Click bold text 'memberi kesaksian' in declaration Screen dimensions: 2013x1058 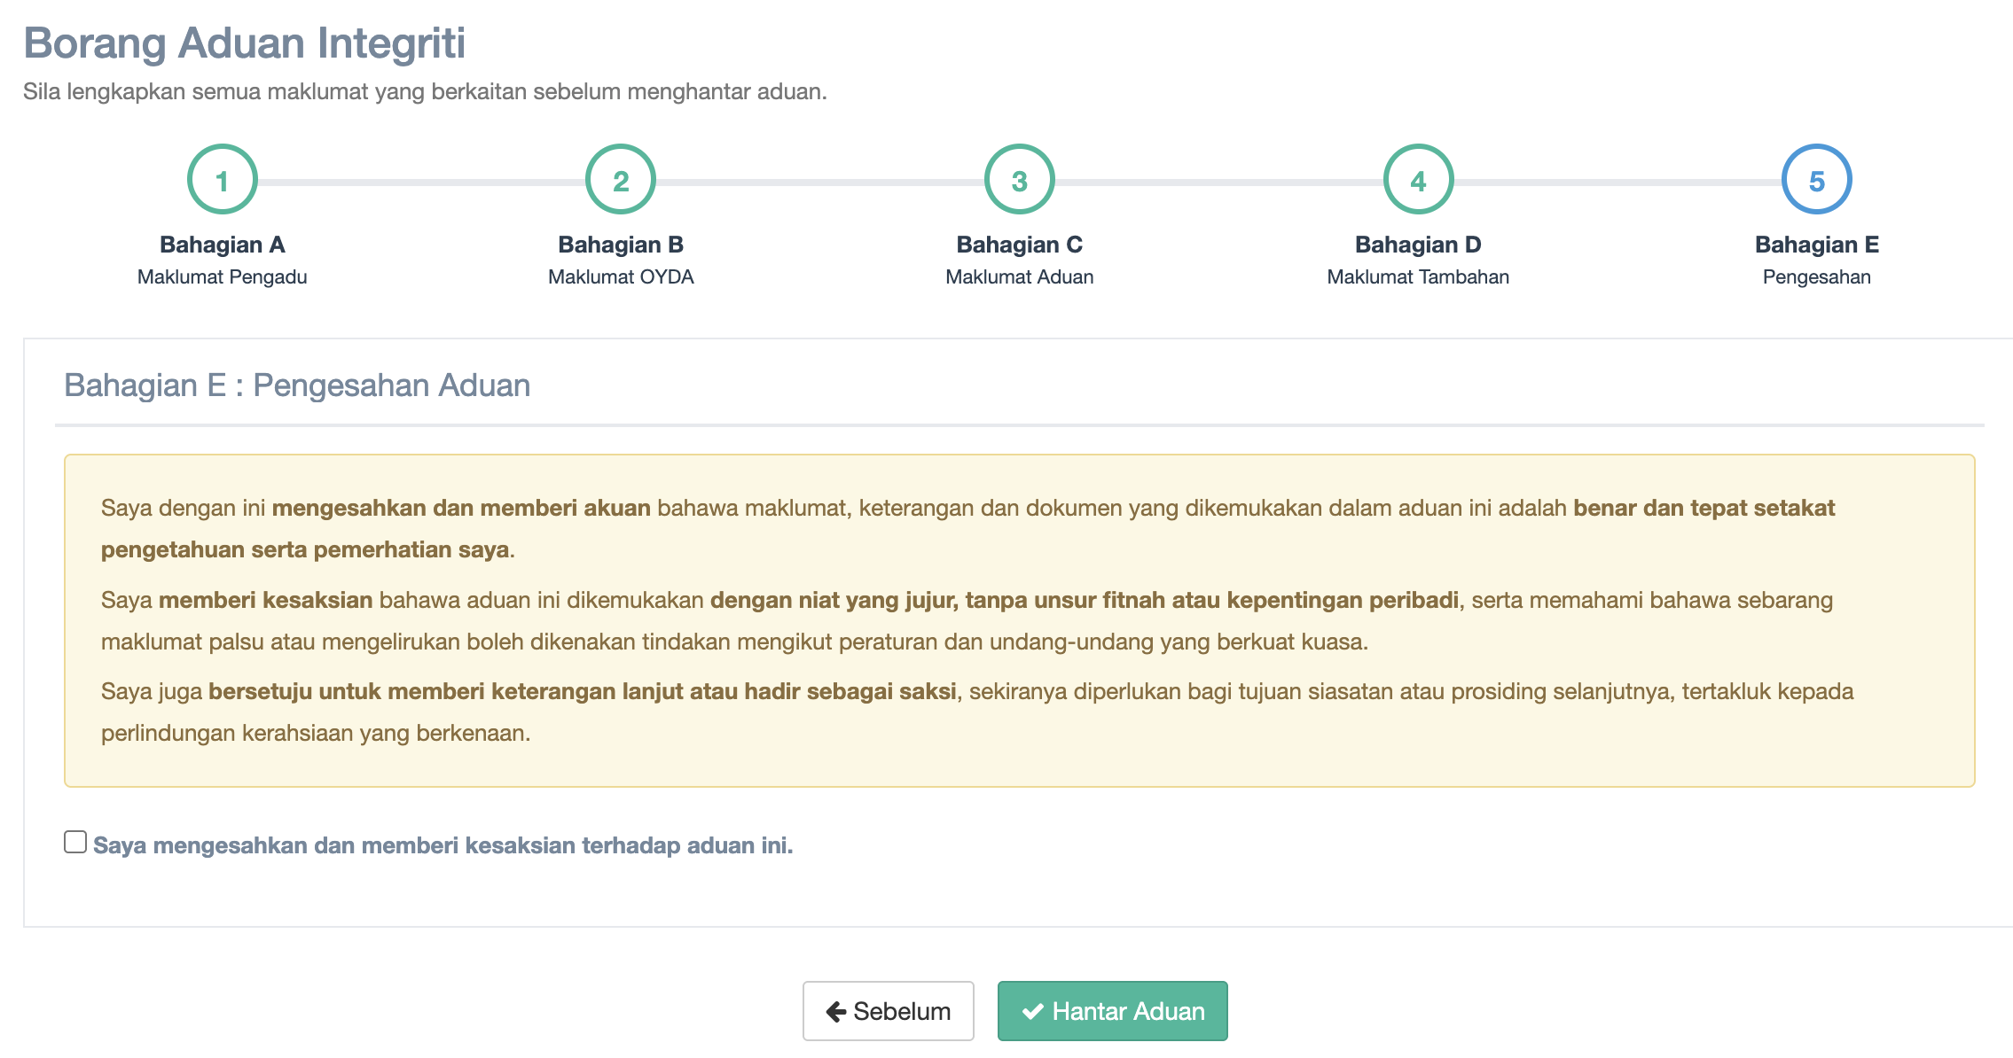coord(266,600)
